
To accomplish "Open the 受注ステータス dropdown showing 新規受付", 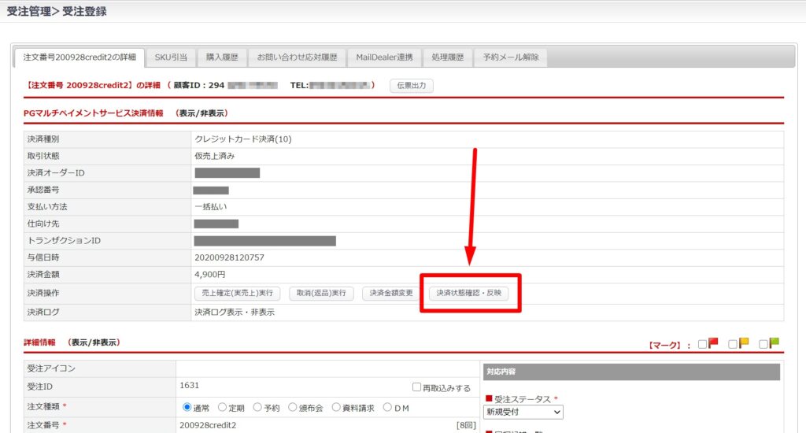I will (523, 412).
